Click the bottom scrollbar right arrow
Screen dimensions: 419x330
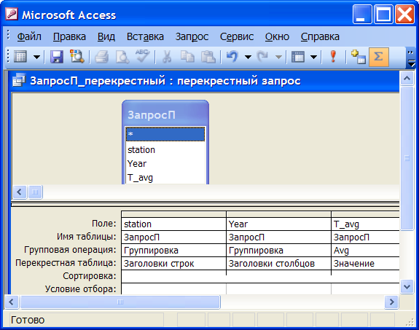[391, 302]
